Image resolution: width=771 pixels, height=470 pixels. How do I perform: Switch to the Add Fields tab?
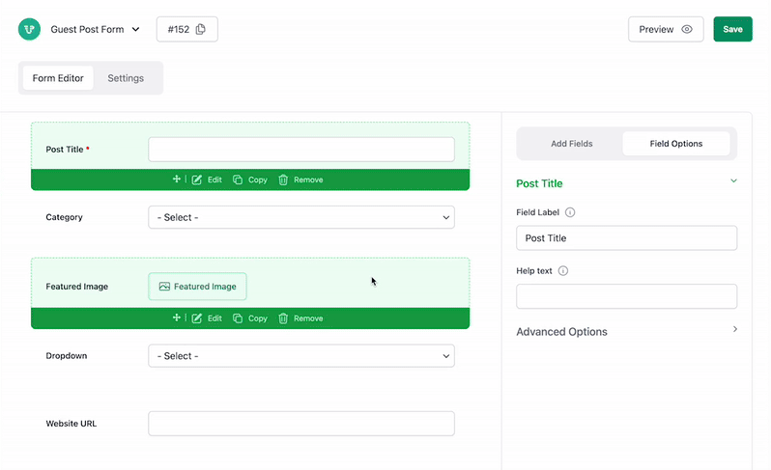coord(572,144)
